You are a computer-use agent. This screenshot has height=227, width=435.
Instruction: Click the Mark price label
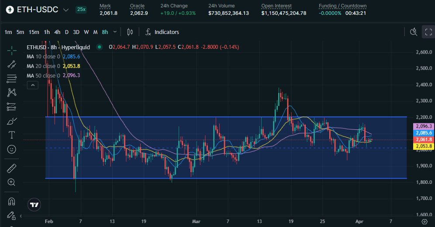point(105,6)
